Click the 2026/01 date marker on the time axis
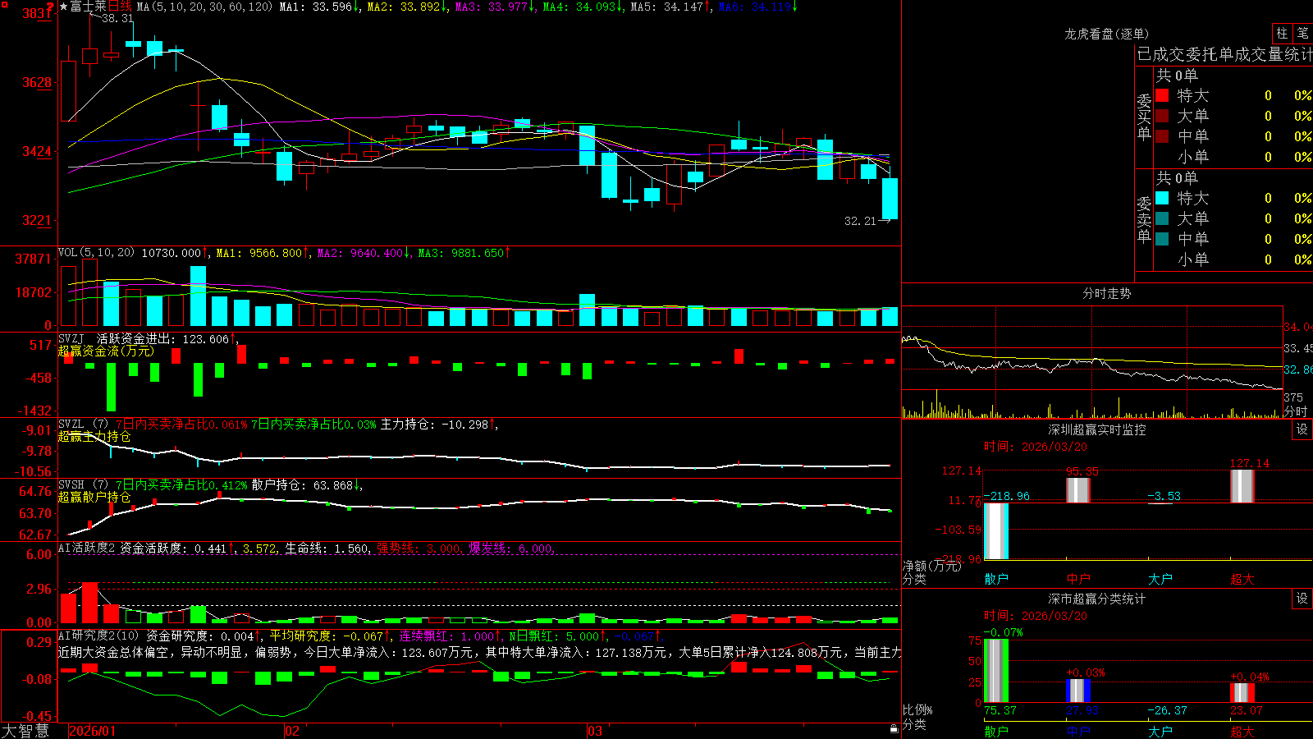The height and width of the screenshot is (739, 1313). [93, 731]
